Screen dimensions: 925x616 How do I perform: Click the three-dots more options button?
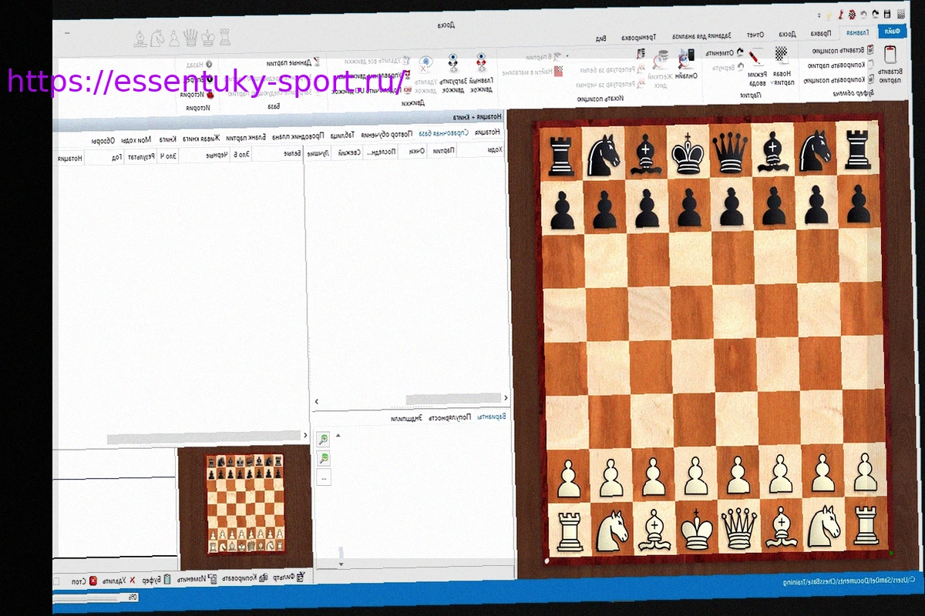point(324,477)
